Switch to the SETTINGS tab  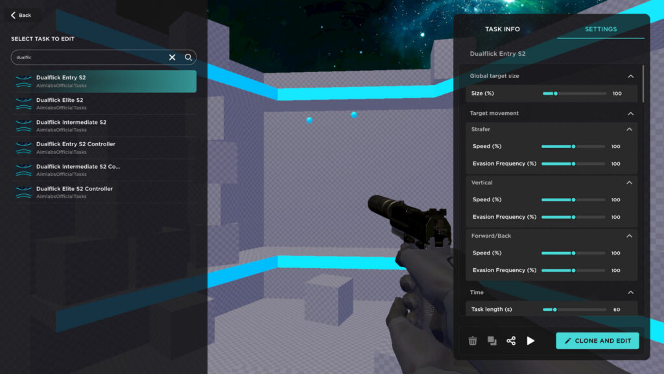[x=600, y=29]
